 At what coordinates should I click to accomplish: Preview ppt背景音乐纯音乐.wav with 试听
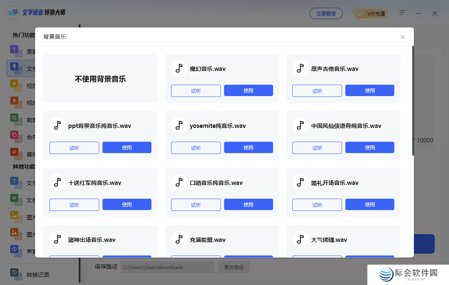point(74,147)
